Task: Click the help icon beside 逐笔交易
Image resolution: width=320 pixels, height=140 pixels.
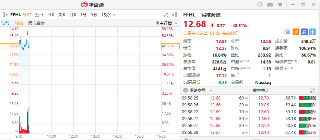Action: pyautogui.click(x=185, y=91)
